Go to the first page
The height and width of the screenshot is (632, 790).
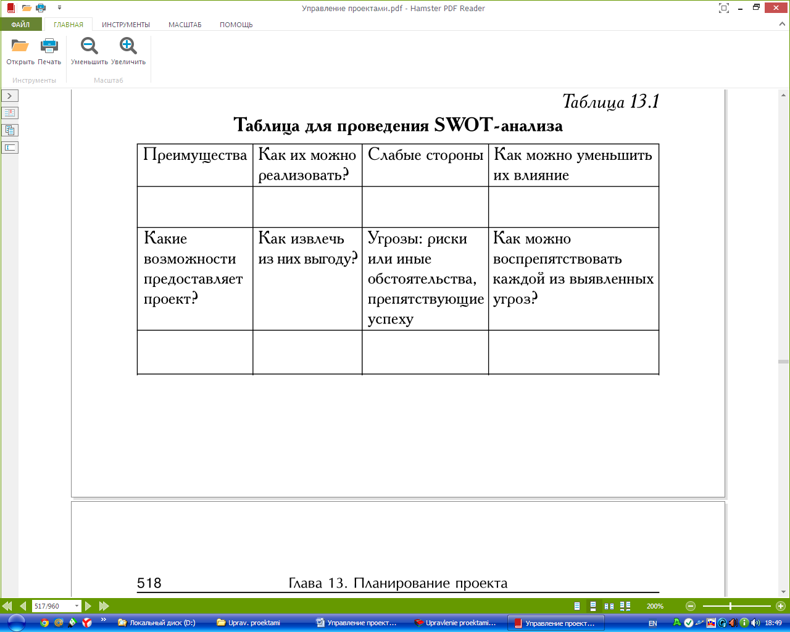7,606
